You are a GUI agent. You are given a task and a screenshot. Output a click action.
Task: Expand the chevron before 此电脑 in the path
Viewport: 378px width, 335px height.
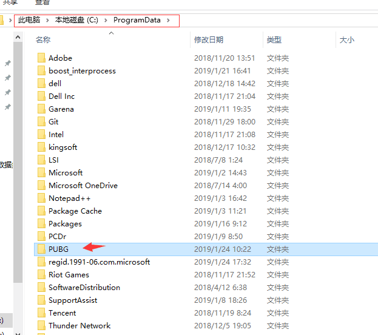pos(10,20)
